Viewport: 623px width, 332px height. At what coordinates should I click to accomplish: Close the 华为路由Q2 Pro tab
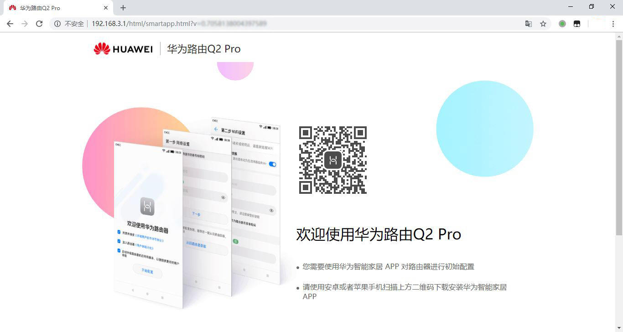(x=106, y=8)
